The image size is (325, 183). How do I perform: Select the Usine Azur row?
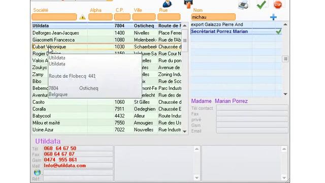(x=107, y=130)
